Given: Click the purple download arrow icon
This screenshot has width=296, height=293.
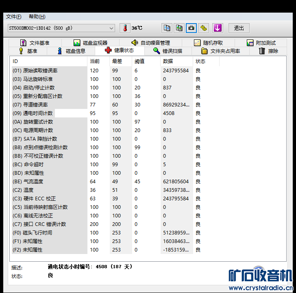Looking at the screenshot, I should pos(218,28).
